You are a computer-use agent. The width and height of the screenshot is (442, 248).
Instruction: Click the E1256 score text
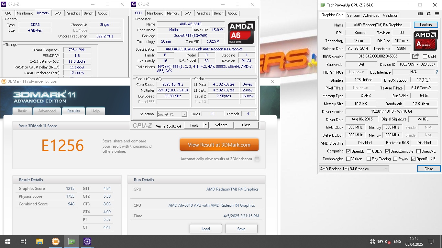click(63, 145)
